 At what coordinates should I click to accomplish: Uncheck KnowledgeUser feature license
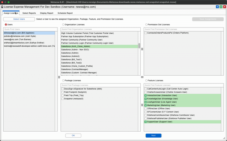(146, 99)
